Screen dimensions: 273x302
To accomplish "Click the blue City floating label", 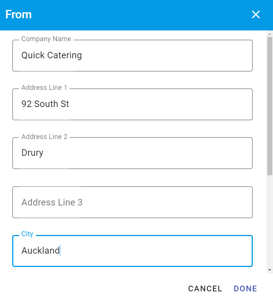I will [27, 234].
